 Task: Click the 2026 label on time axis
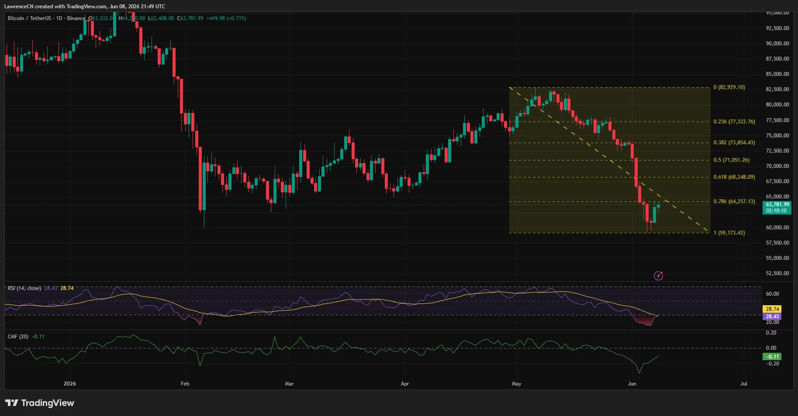coord(69,384)
